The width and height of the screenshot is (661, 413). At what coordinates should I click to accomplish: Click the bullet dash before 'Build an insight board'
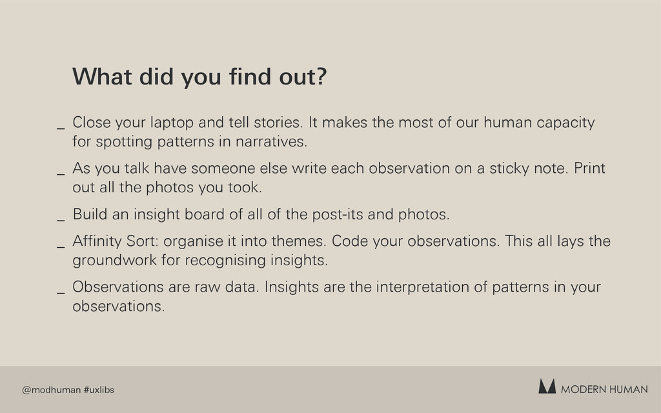tap(61, 219)
